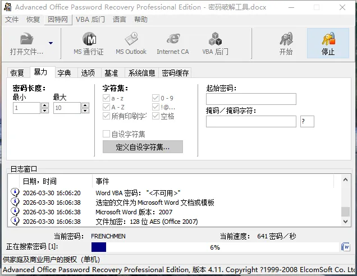Click the 掩码/掩码字符 mask input field
The image size is (357, 276).
[251, 122]
